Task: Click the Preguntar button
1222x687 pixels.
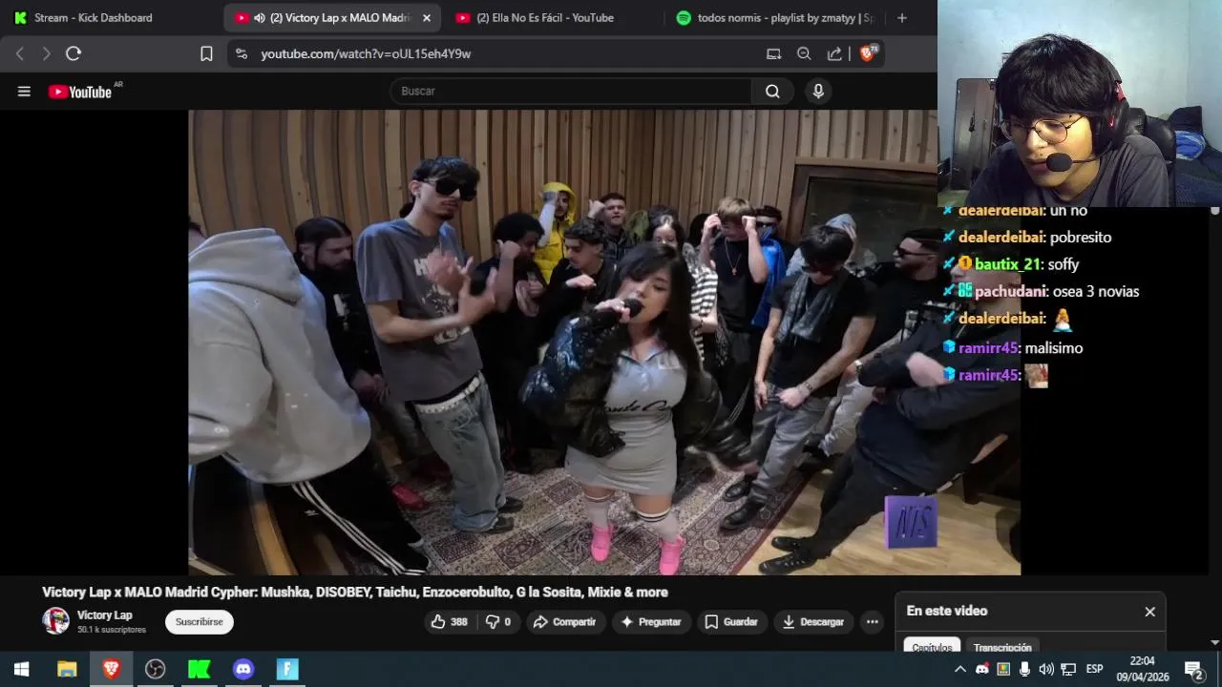Action: coord(651,622)
